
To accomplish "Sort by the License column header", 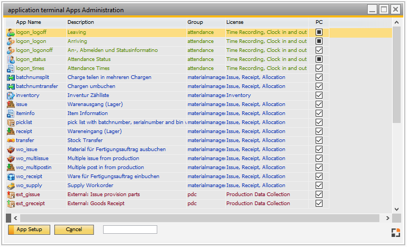I will pos(234,22).
